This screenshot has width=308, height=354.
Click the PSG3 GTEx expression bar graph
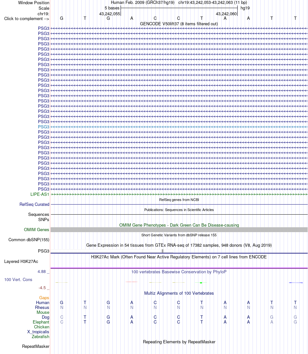click(x=112, y=251)
